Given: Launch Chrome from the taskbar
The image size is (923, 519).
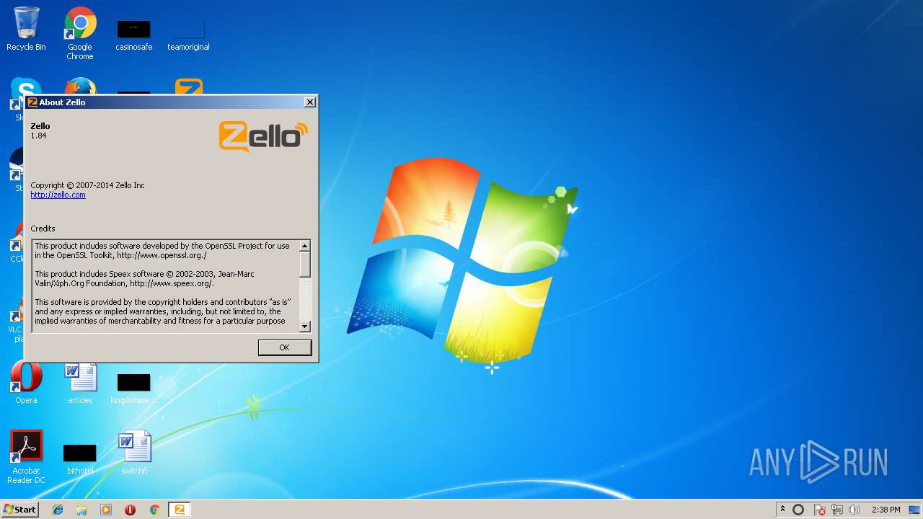Looking at the screenshot, I should pyautogui.click(x=154, y=510).
